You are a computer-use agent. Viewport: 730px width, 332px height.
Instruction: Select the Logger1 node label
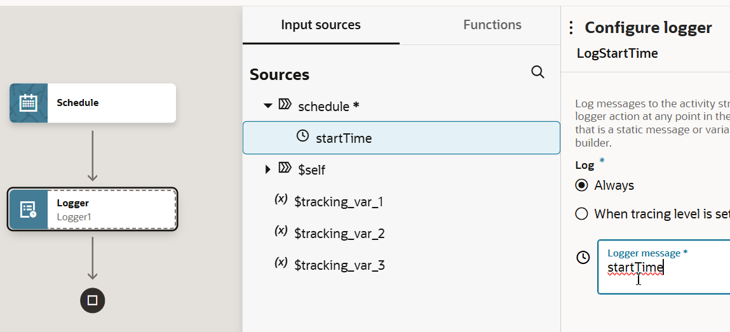tap(74, 216)
